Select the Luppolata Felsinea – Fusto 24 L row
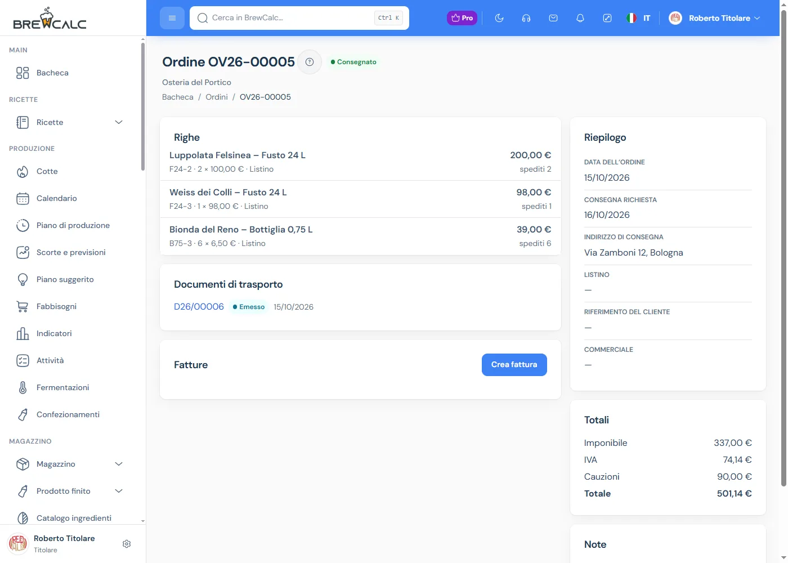The image size is (788, 563). pos(360,162)
